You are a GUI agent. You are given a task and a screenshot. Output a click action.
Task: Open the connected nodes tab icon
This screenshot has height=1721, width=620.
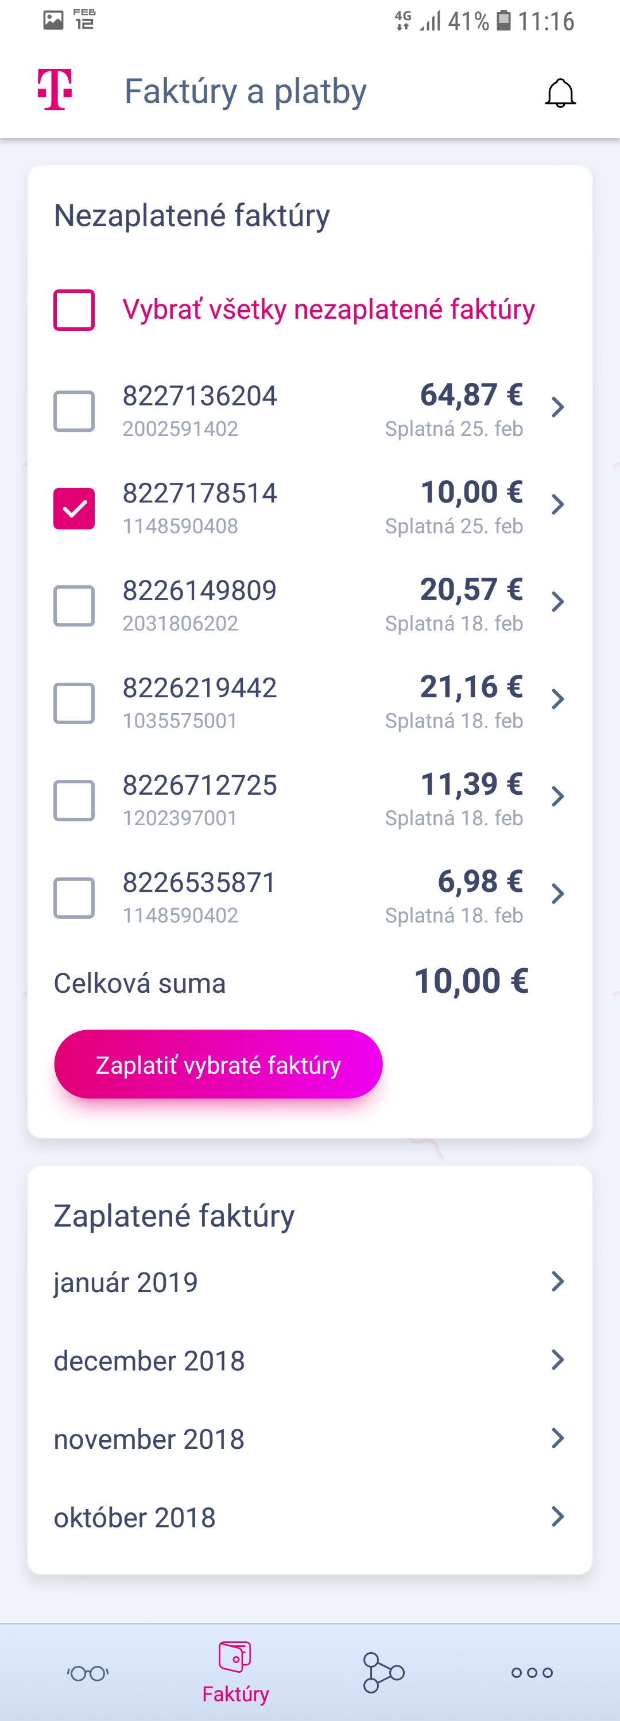click(x=383, y=1673)
